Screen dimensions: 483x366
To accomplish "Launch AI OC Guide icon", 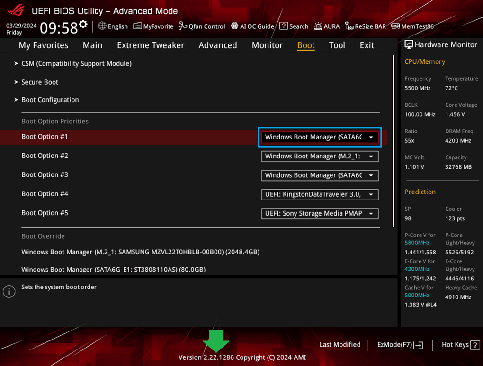I will tap(234, 26).
